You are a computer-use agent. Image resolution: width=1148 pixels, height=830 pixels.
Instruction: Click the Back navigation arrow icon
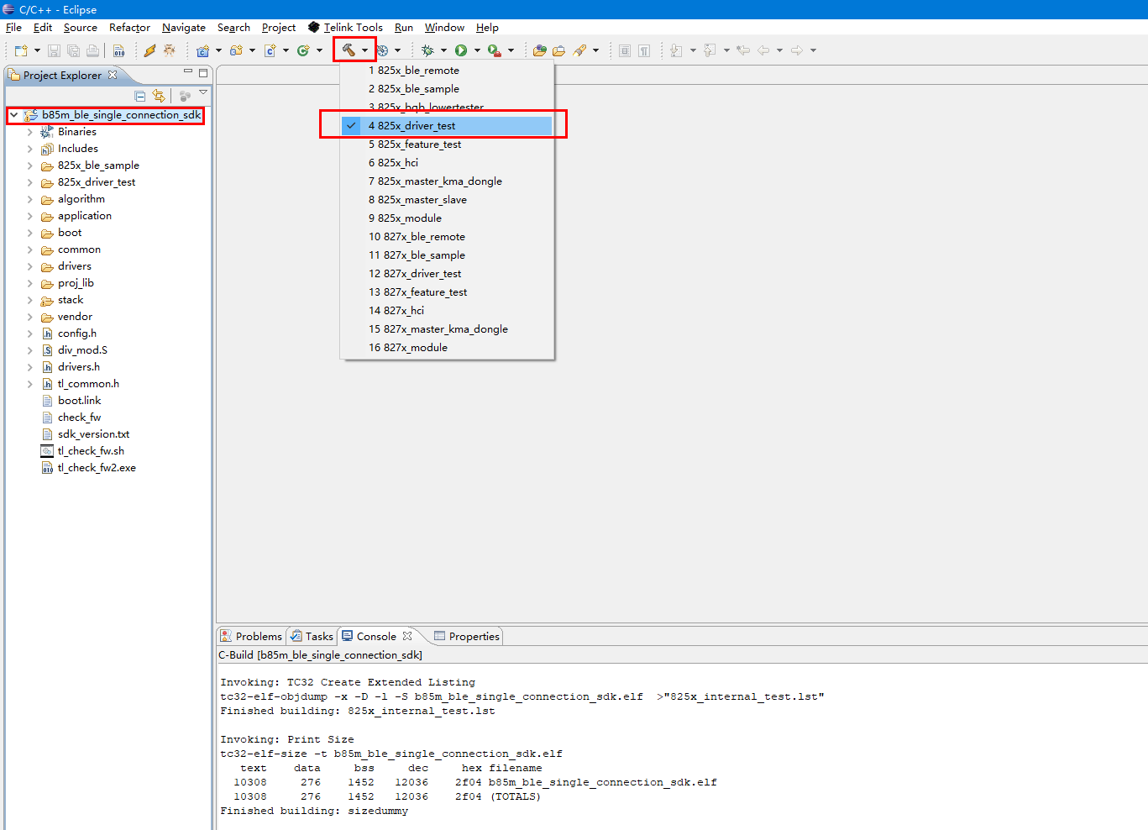[763, 50]
